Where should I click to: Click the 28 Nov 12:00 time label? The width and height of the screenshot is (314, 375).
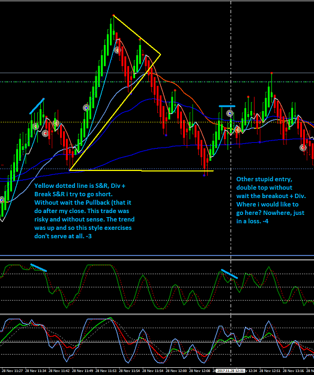click(x=176, y=371)
